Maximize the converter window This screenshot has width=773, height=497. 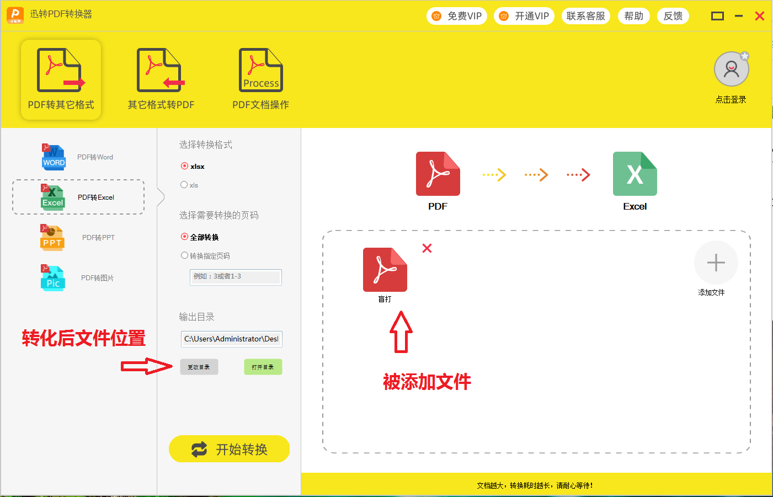(x=717, y=16)
